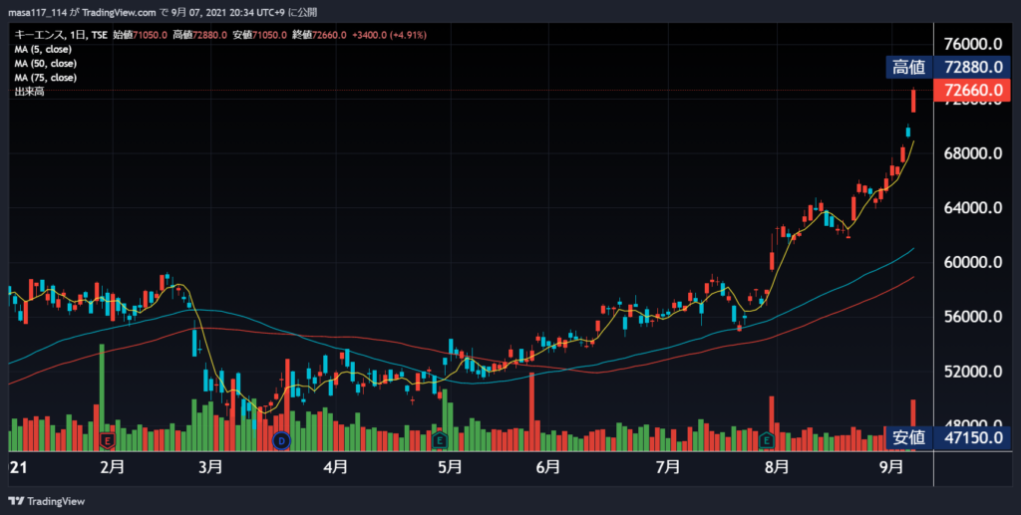
Task: Click the 終値 72660.0 close value in legend
Action: (320, 35)
